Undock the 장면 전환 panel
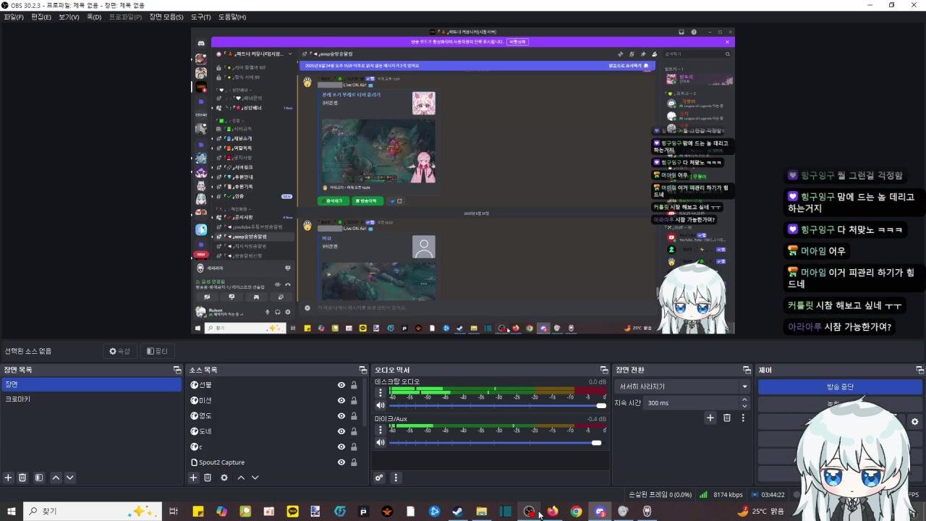This screenshot has height=521, width=926. [746, 370]
